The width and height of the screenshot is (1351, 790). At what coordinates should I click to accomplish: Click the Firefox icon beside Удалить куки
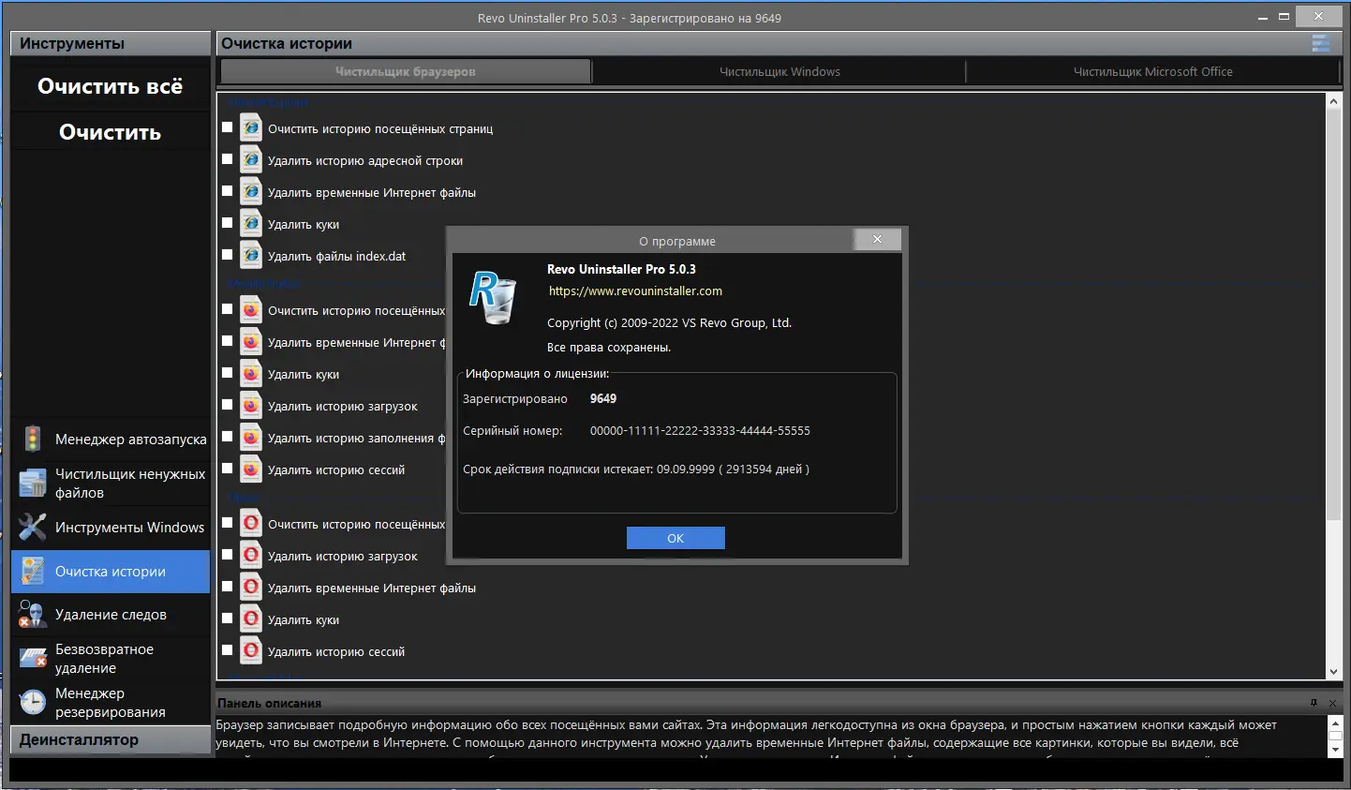click(x=250, y=373)
